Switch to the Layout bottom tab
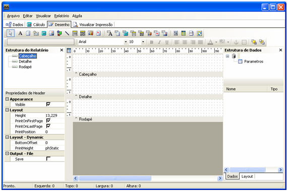The height and width of the screenshot is (192, 288). (x=247, y=176)
